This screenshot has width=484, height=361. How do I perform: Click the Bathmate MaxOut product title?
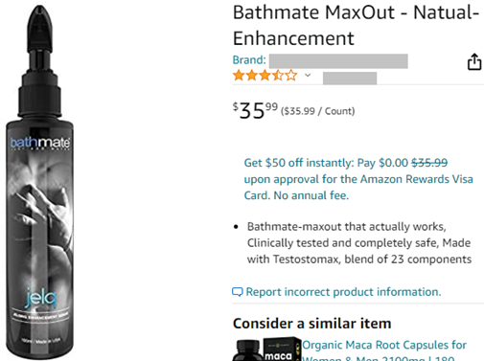click(x=356, y=26)
